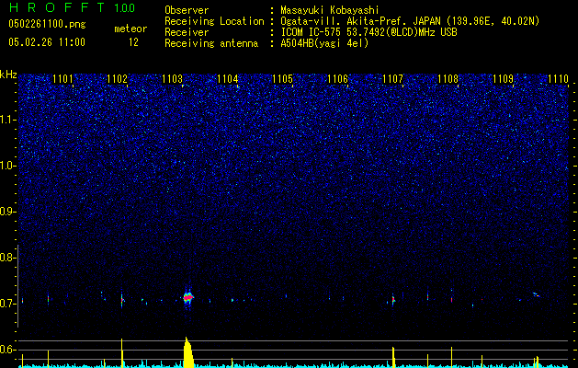Click the large yellow power peak after 1103
The height and width of the screenshot is (368, 578).
(188, 353)
